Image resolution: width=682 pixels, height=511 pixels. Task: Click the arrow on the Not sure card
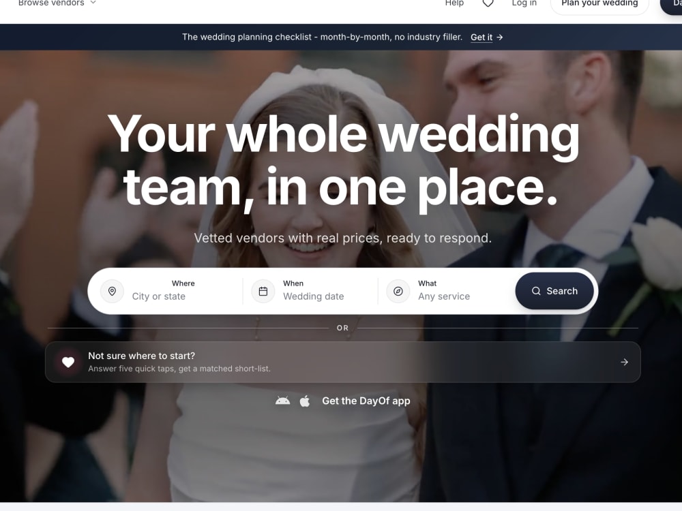coord(624,362)
